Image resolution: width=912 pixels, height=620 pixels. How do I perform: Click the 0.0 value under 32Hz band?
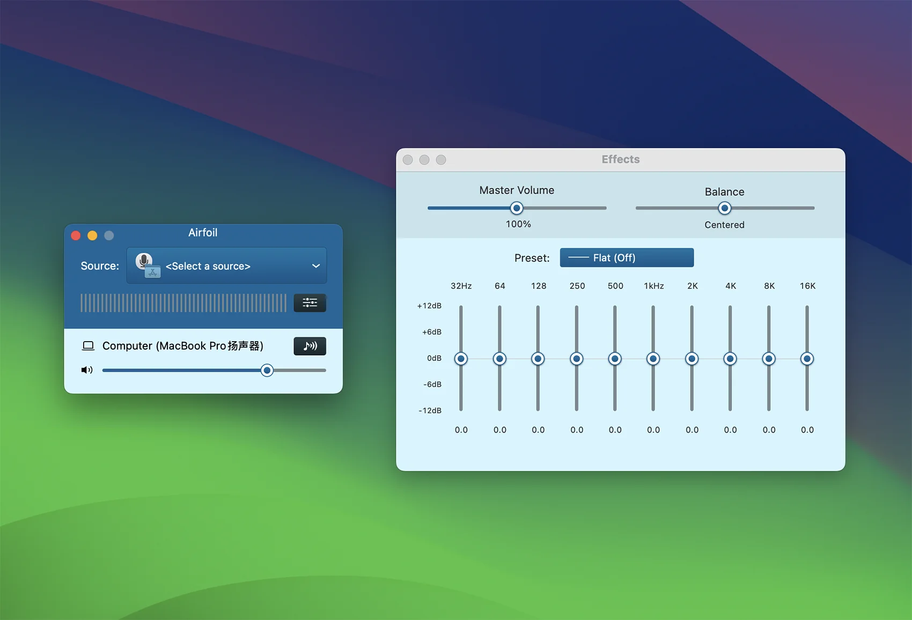461,430
